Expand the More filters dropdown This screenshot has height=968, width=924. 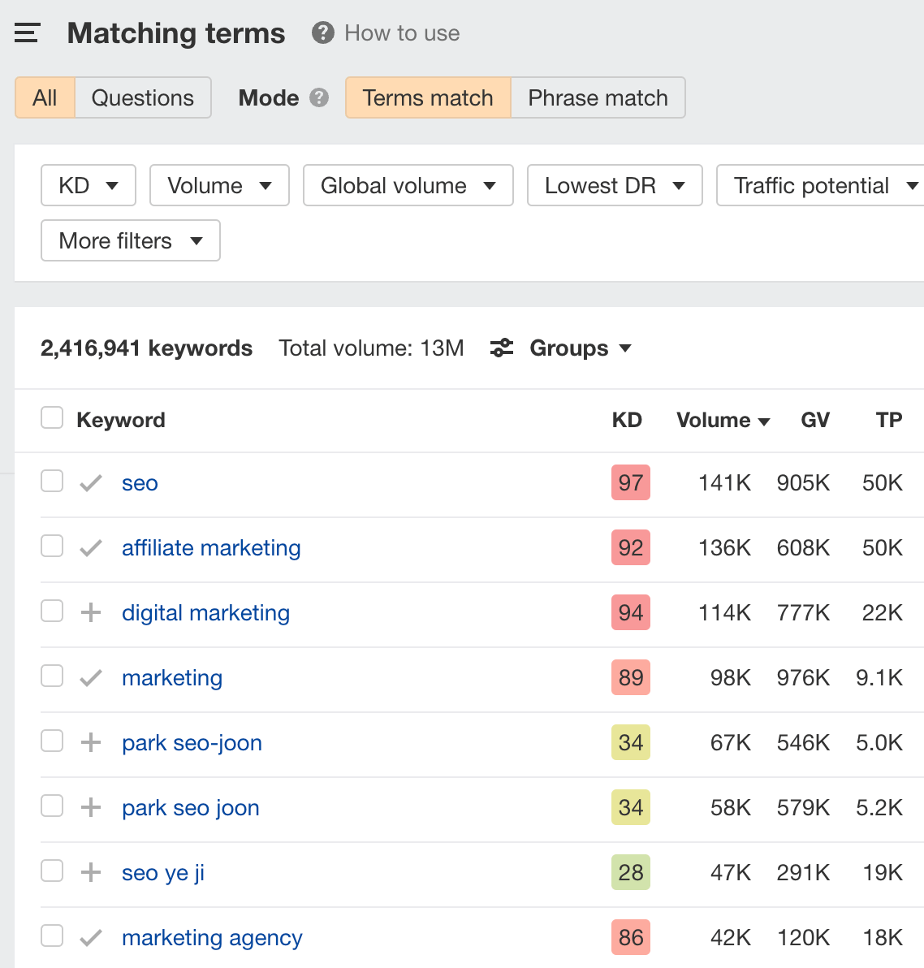130,240
